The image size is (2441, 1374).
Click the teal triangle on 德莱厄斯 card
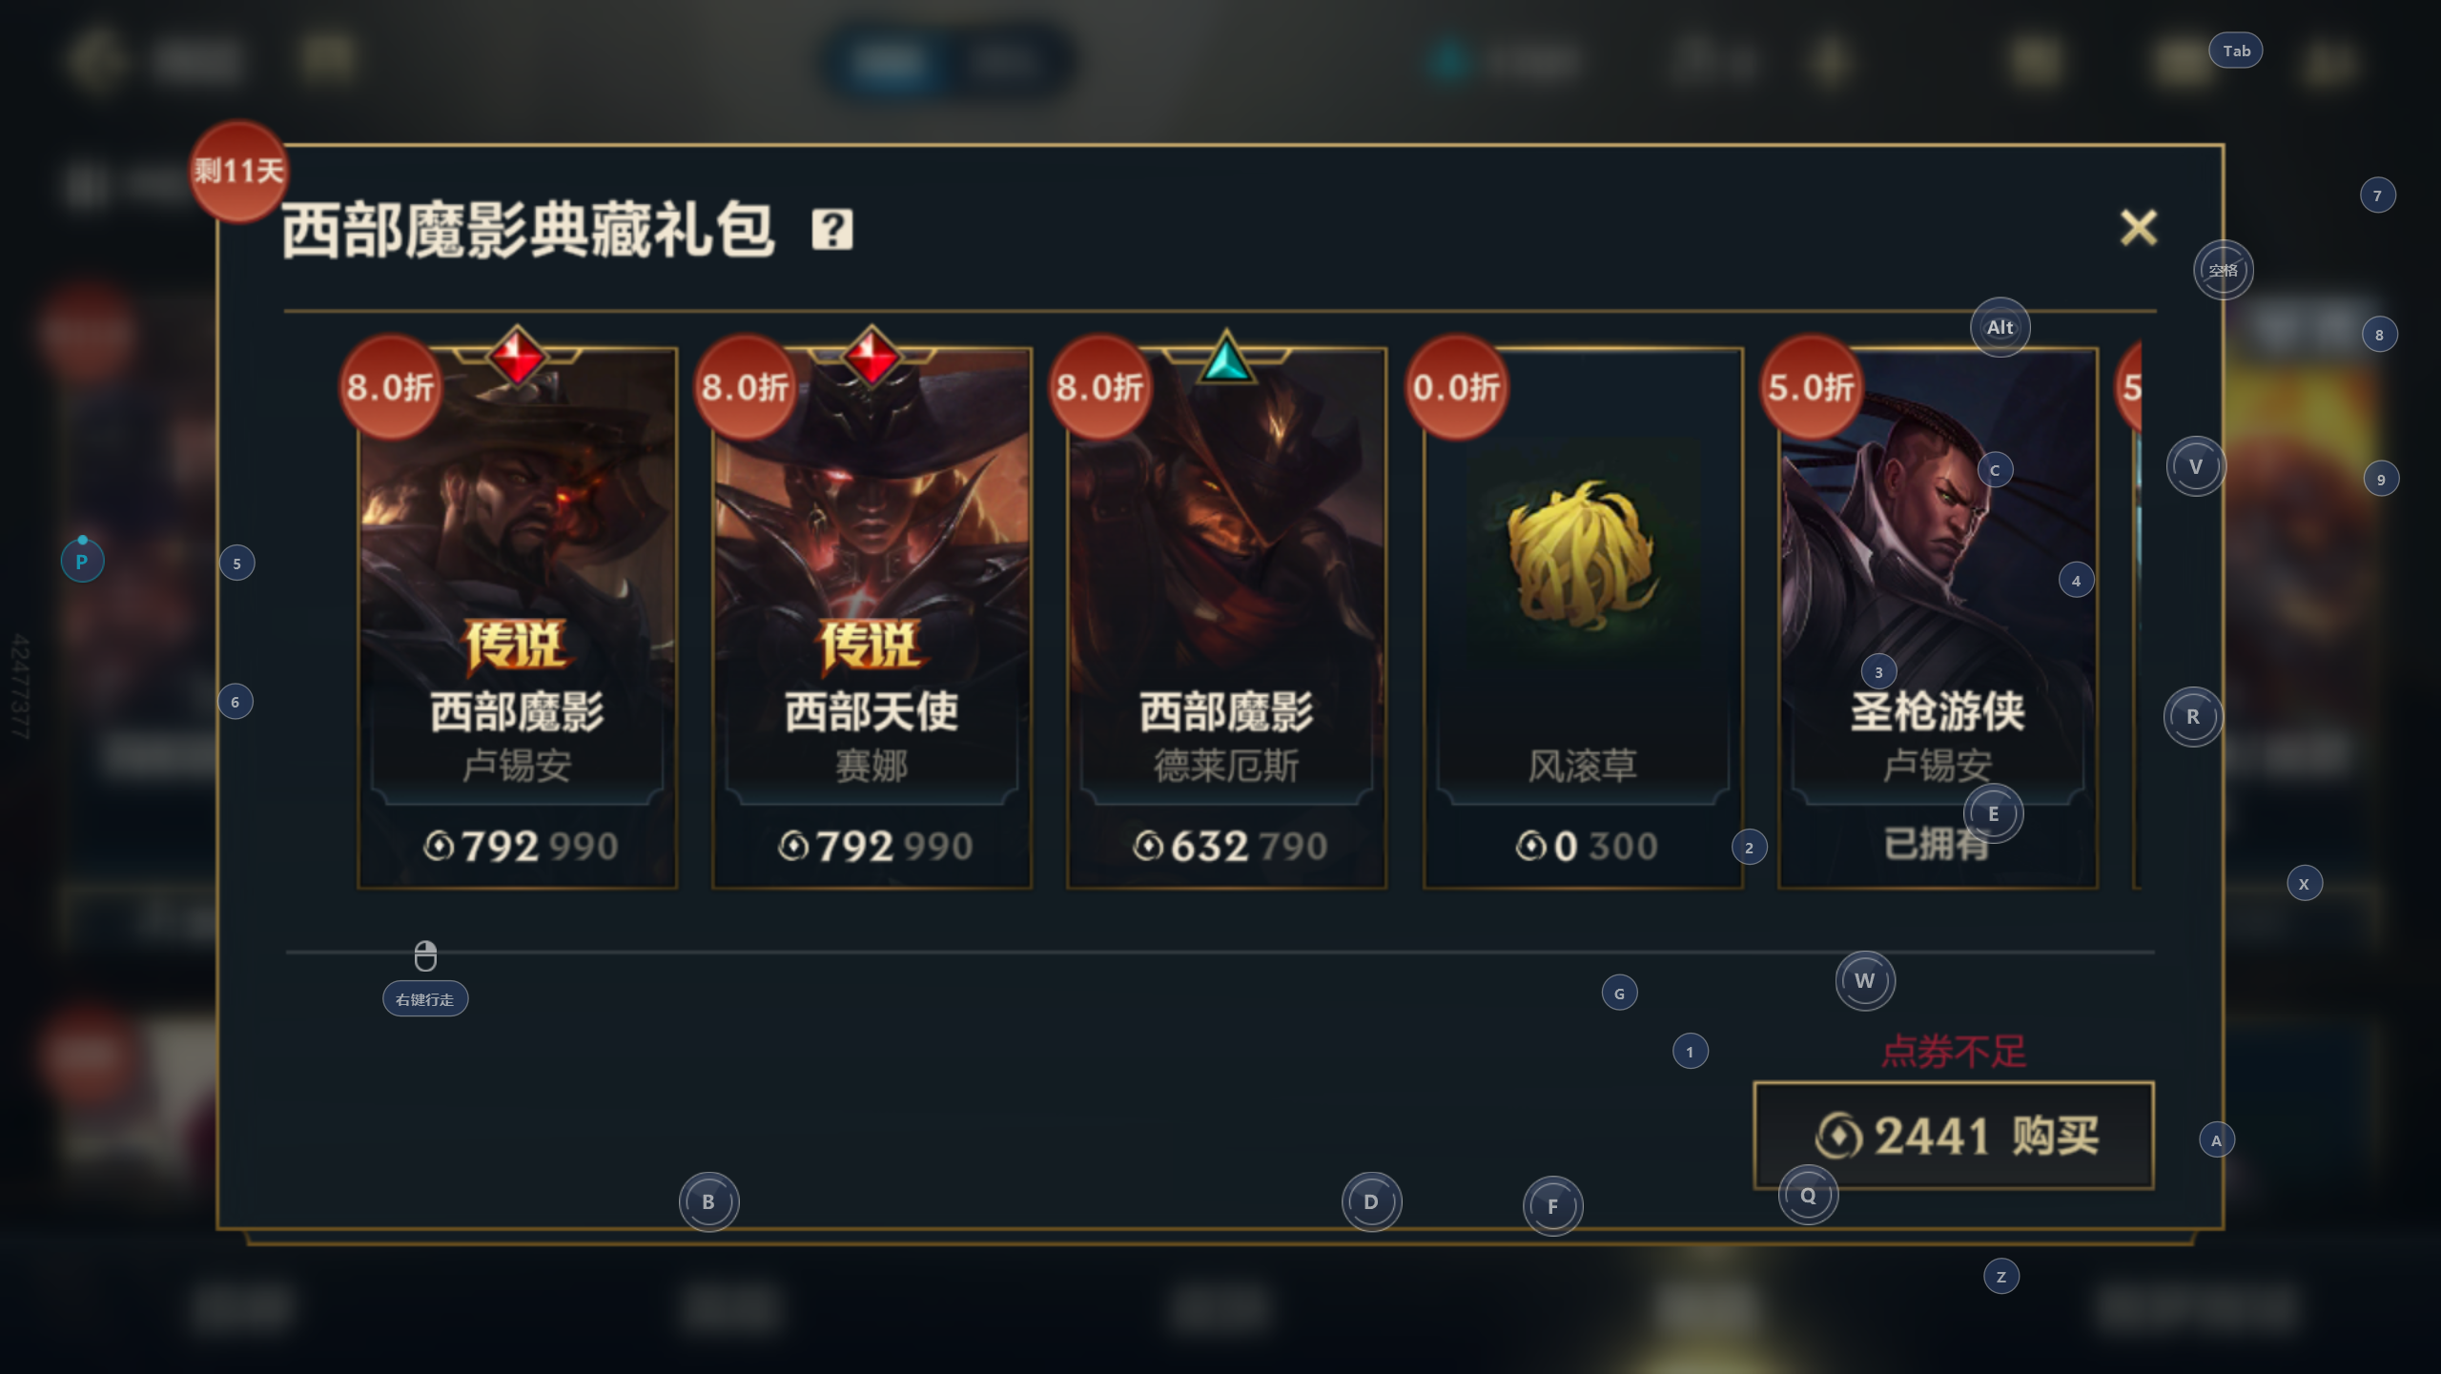click(x=1226, y=359)
